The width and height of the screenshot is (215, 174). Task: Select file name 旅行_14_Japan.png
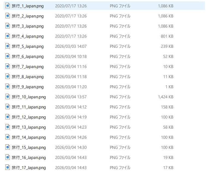[29, 137]
